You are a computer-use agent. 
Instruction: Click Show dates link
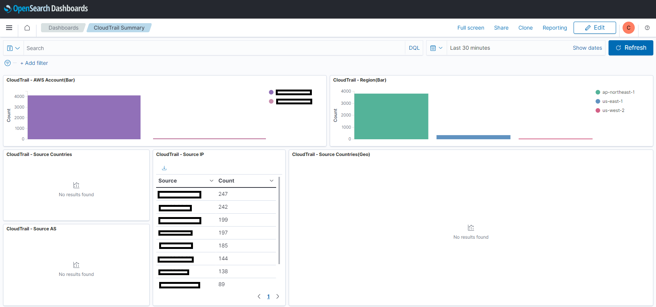[587, 48]
